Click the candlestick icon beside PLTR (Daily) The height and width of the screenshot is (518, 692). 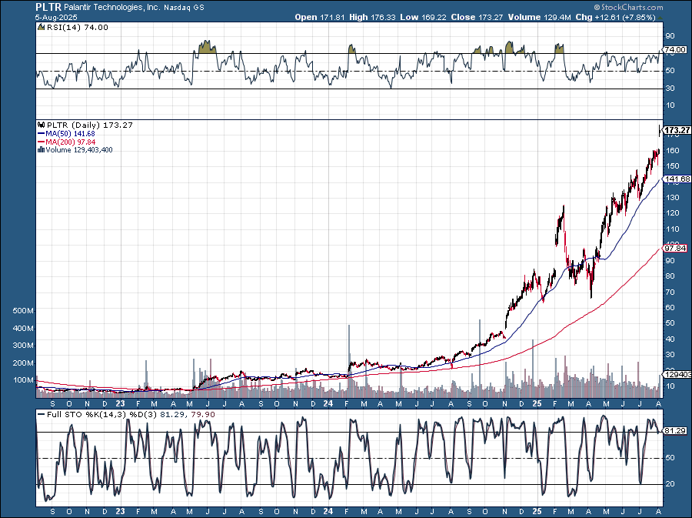42,124
